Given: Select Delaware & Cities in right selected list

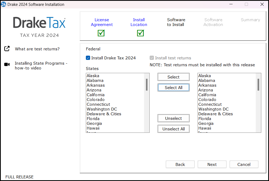Looking at the screenshot, I should point(227,114).
